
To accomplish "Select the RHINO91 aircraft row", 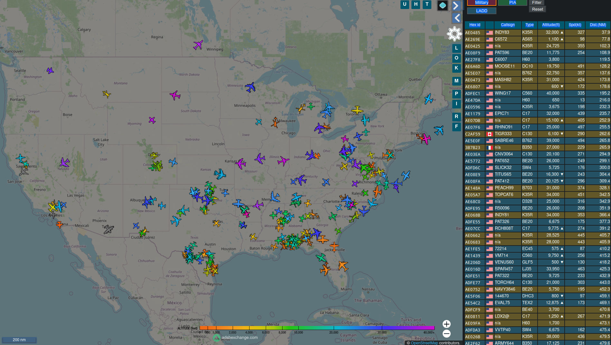I will click(x=537, y=127).
